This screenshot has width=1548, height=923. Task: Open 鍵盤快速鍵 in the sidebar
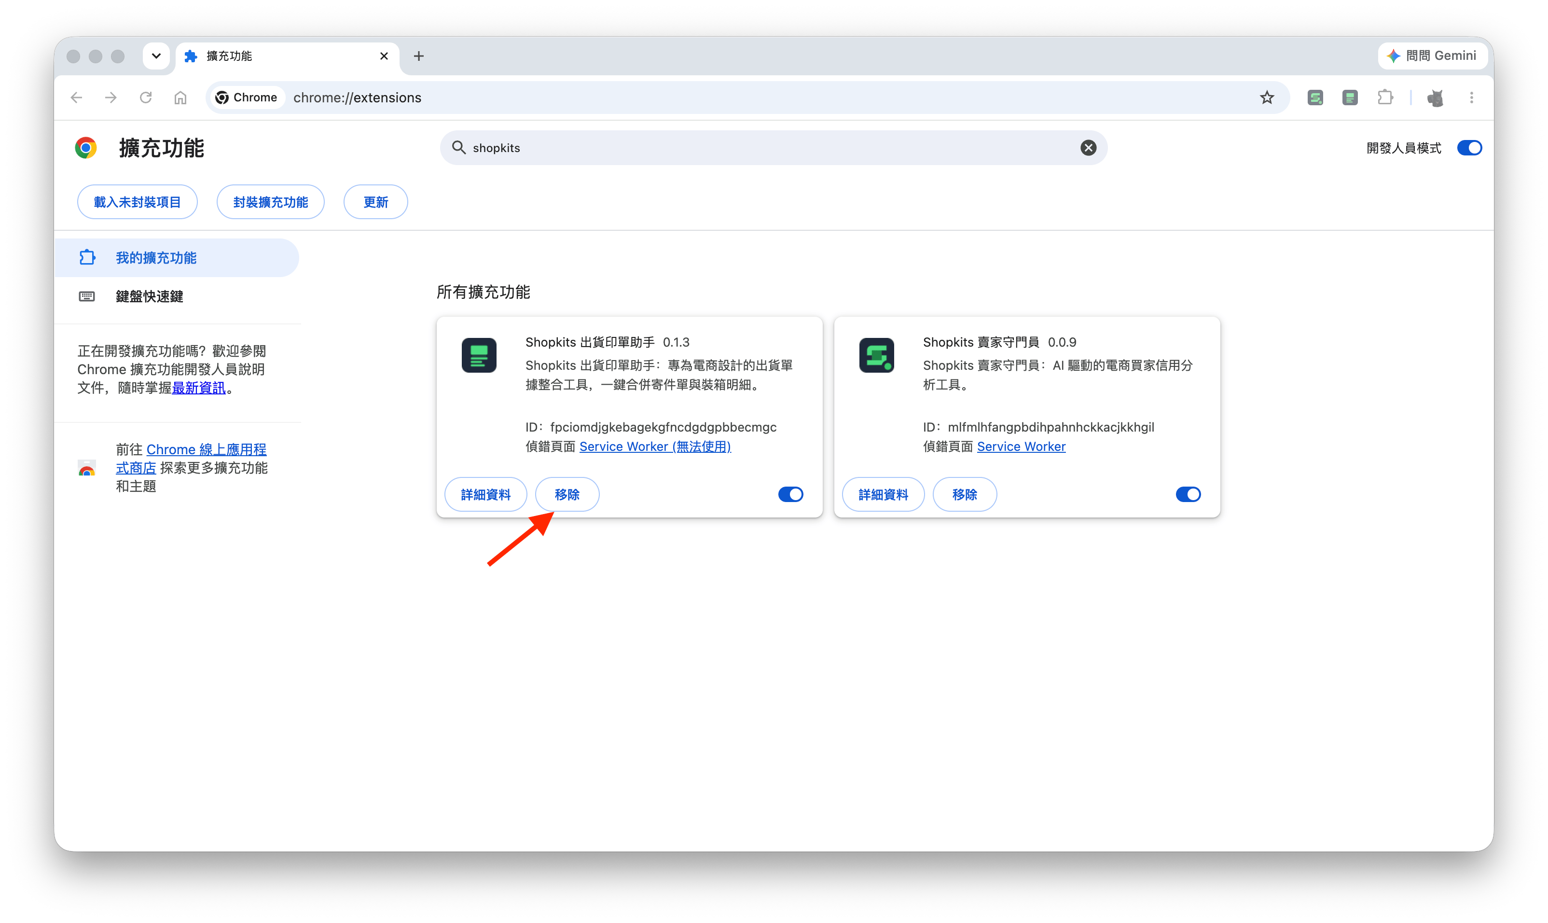pyautogui.click(x=177, y=296)
